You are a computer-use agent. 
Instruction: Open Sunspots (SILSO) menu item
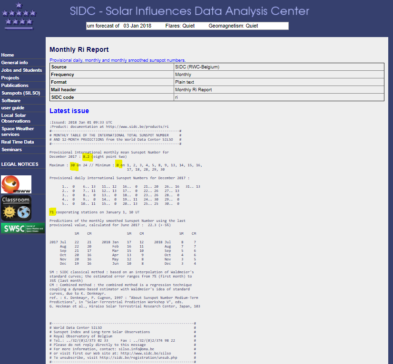21,93
